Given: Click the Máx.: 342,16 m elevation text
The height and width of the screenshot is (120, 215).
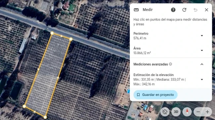Looking at the screenshot, I should pos(144,84).
